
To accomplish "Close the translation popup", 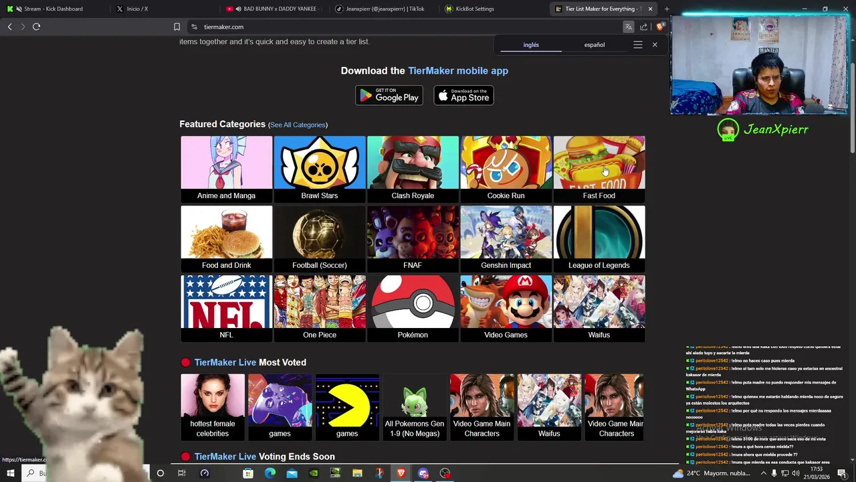I will [x=655, y=45].
